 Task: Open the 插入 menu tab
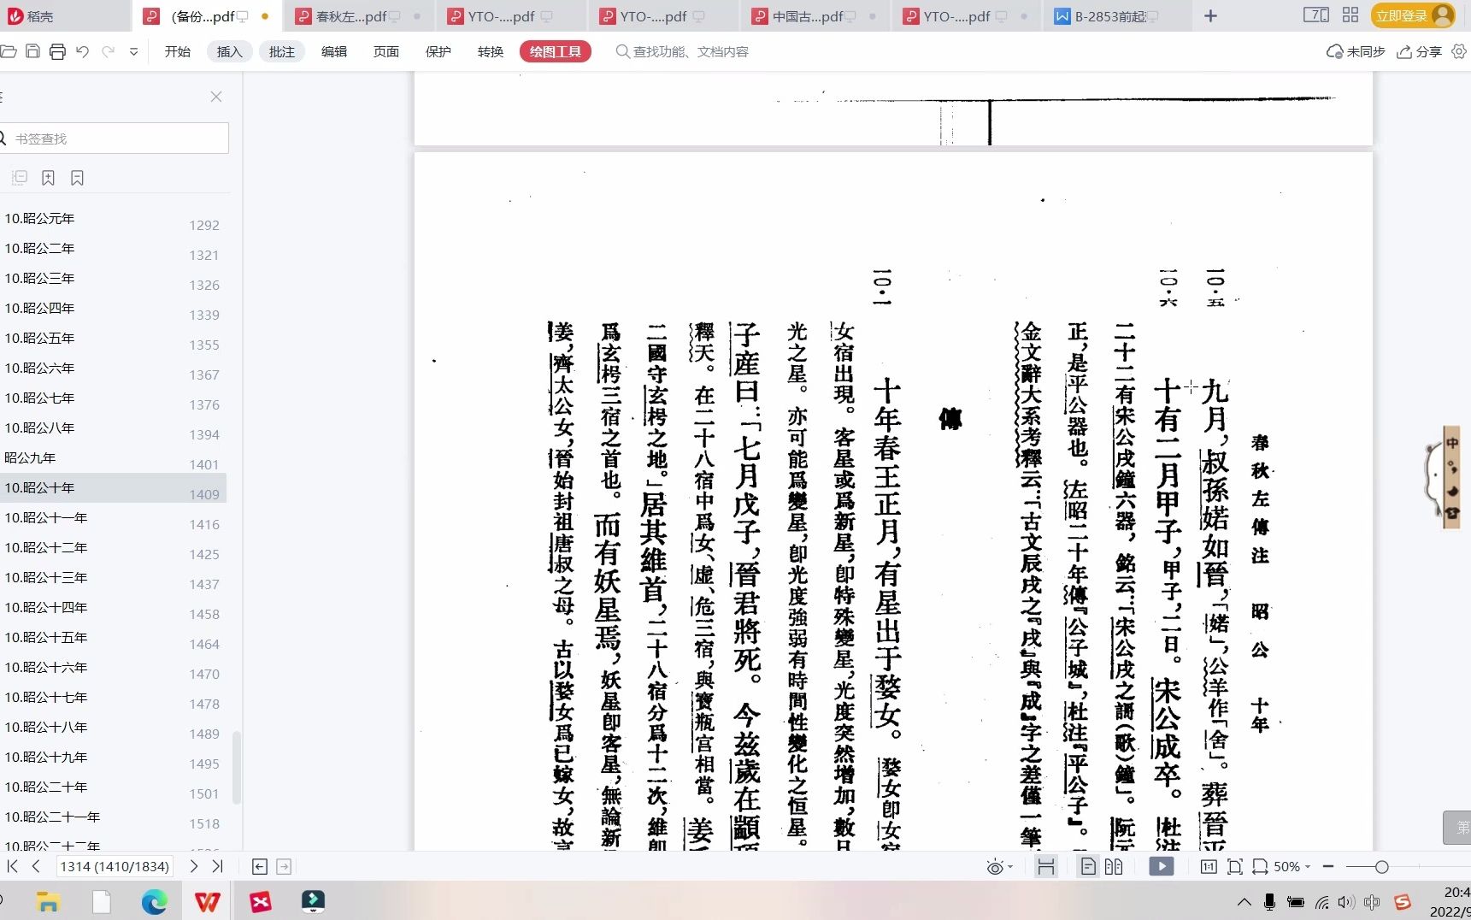click(230, 51)
